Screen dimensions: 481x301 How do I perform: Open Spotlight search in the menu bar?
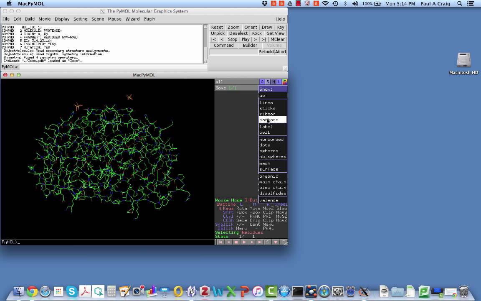[x=460, y=4]
